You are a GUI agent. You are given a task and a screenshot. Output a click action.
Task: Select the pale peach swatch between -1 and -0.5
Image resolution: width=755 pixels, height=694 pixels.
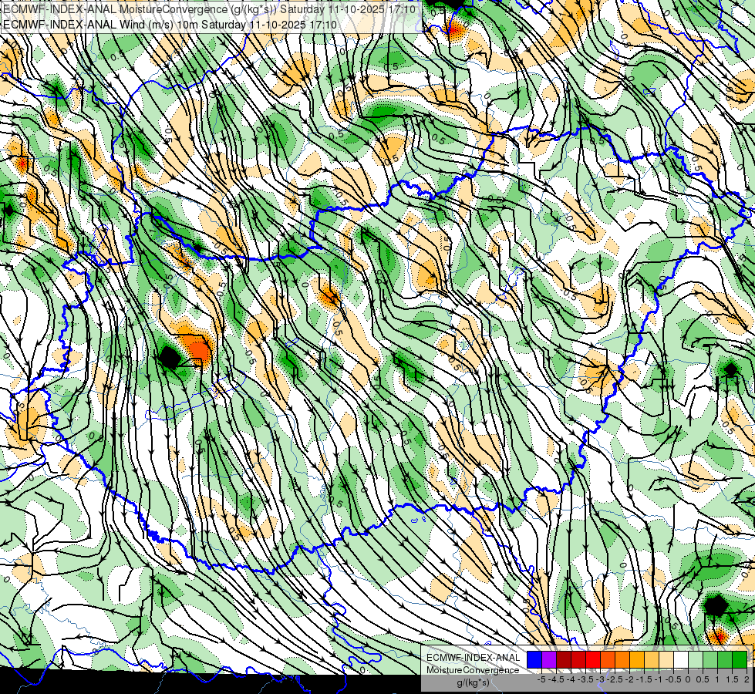pos(666,659)
